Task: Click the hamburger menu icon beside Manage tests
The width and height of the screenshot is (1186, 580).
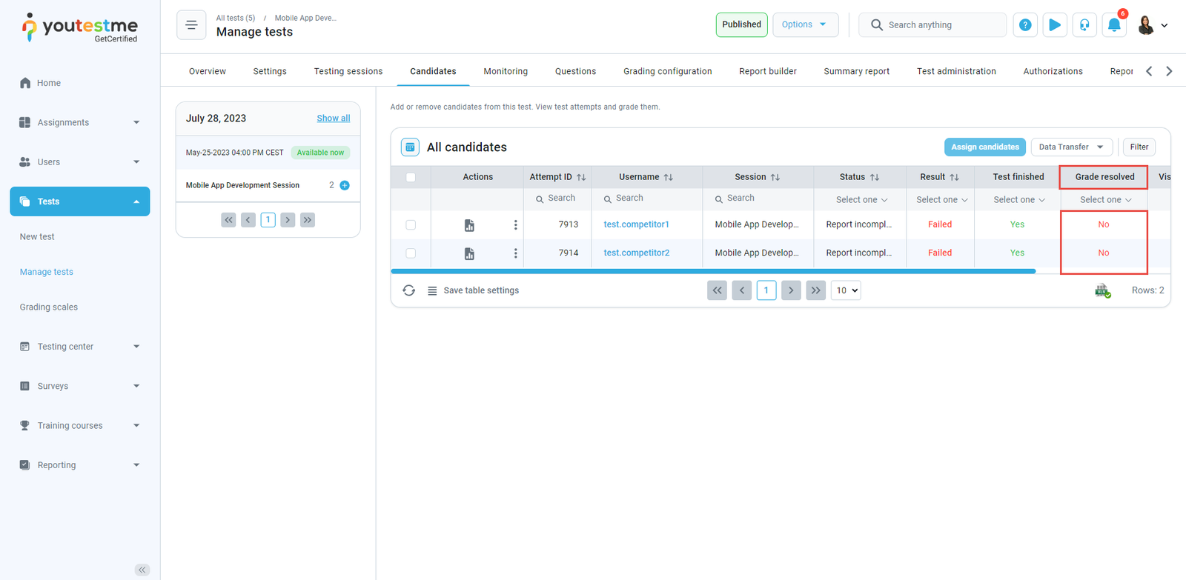Action: [x=191, y=25]
